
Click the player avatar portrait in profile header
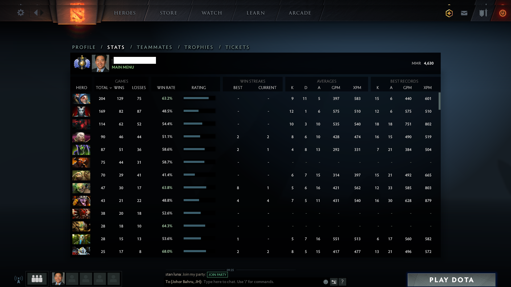[x=100, y=63]
